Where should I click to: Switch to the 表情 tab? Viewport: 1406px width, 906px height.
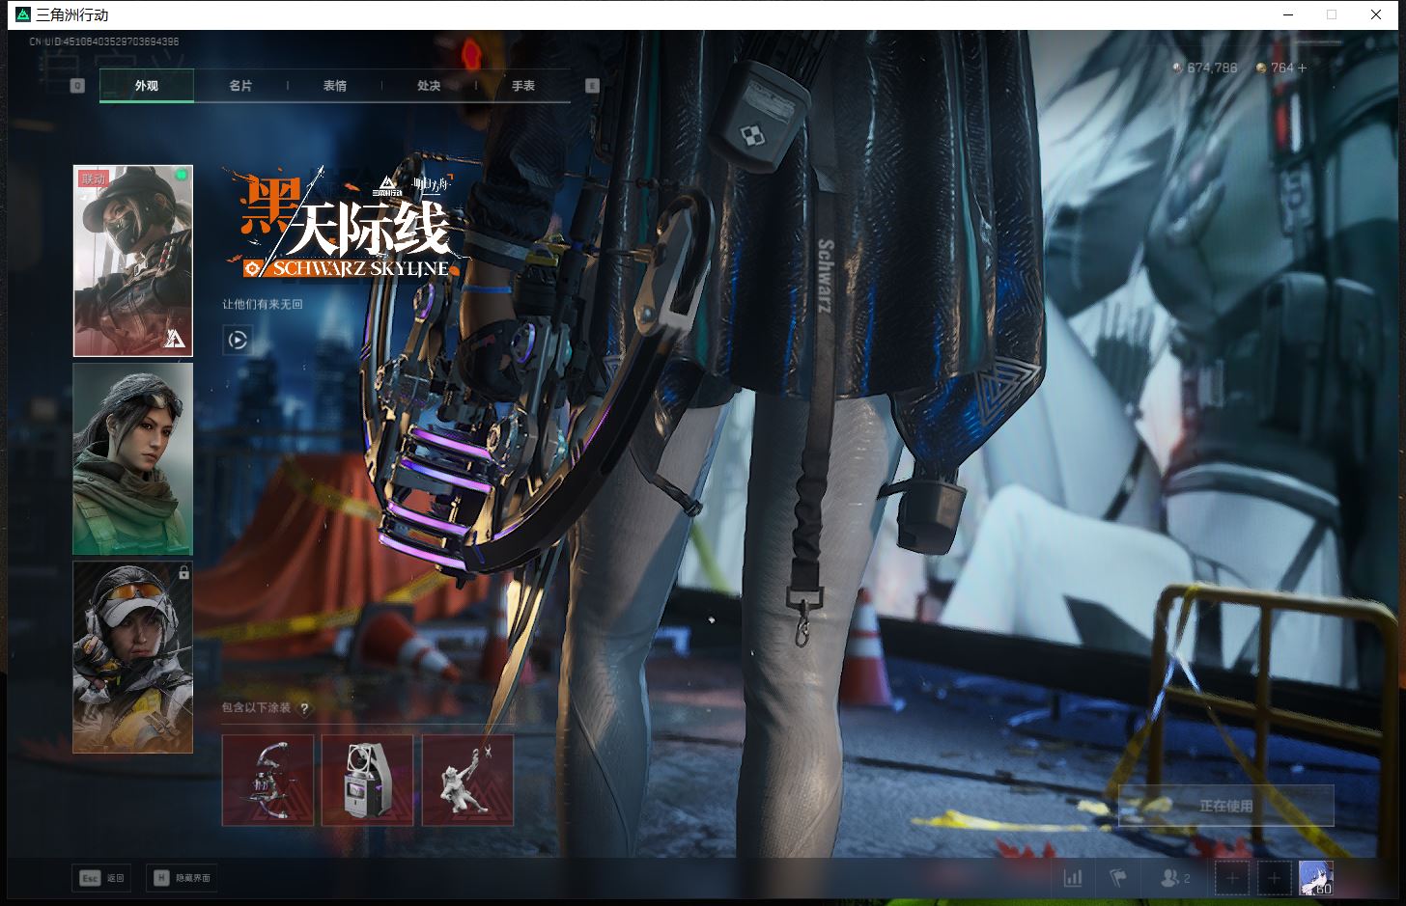[335, 86]
